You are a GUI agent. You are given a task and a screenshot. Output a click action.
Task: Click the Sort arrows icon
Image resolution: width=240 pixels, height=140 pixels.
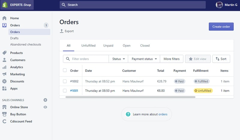coord(217,59)
